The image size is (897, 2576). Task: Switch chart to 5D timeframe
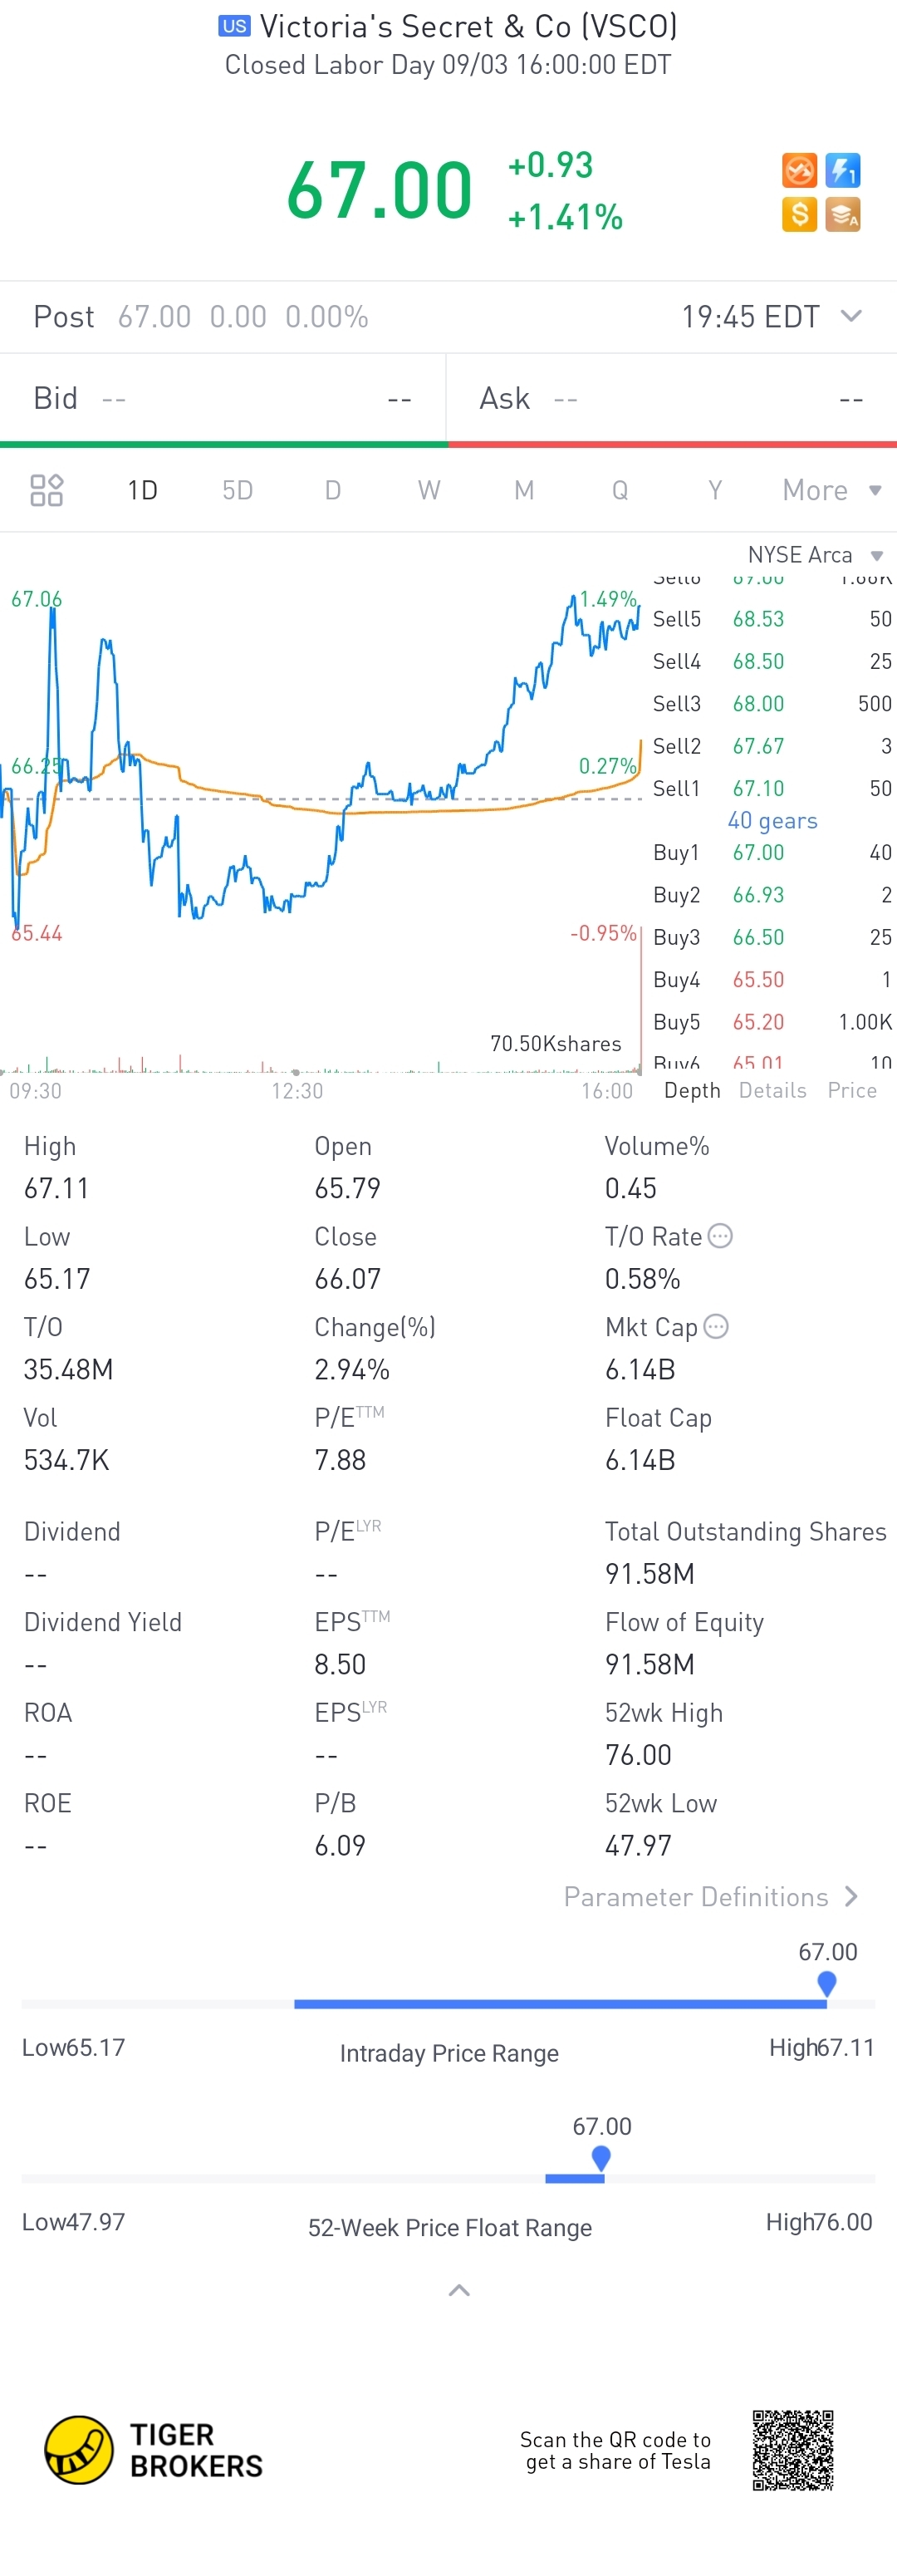(x=238, y=490)
